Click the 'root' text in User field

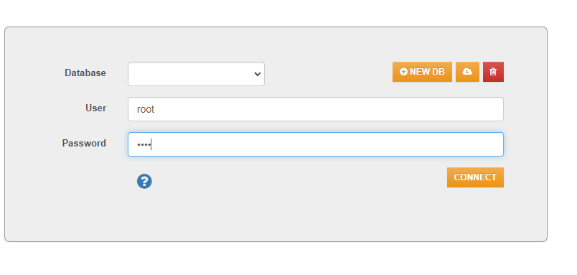coord(146,109)
